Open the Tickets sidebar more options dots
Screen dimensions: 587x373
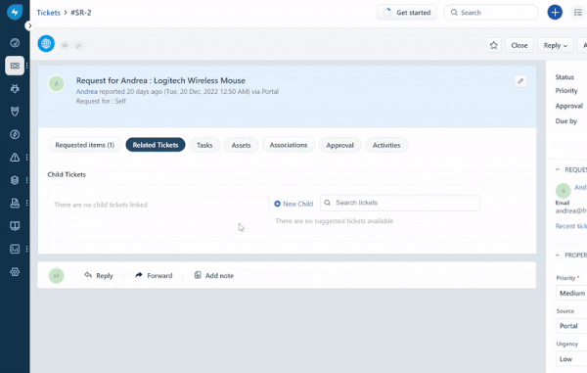(27, 66)
